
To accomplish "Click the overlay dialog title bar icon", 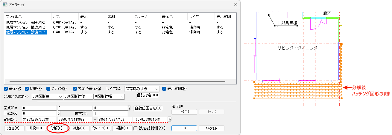I will [5, 4].
